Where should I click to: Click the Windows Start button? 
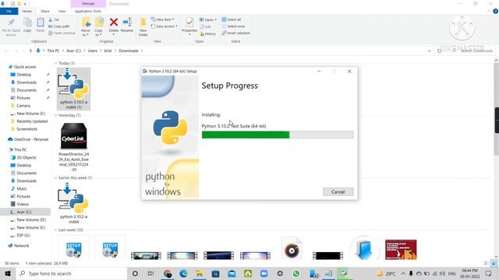click(x=8, y=273)
